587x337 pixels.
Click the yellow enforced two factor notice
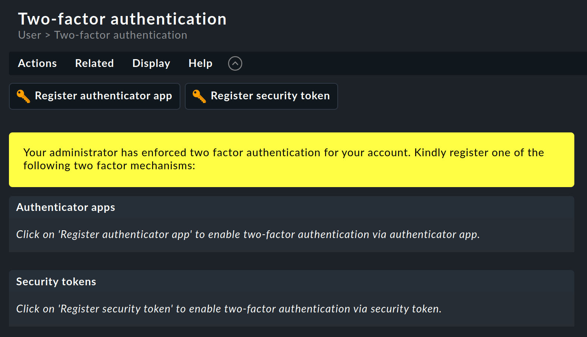click(291, 160)
